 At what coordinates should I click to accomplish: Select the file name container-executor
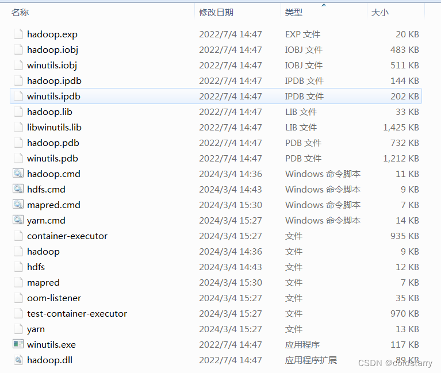[x=67, y=236]
